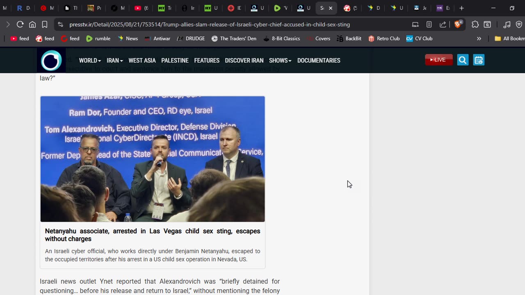This screenshot has height=295, width=525.
Task: Open the FEATURES section
Action: [207, 60]
